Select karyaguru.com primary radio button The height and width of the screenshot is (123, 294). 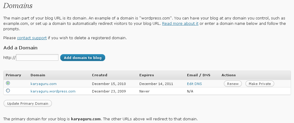[x=8, y=83]
